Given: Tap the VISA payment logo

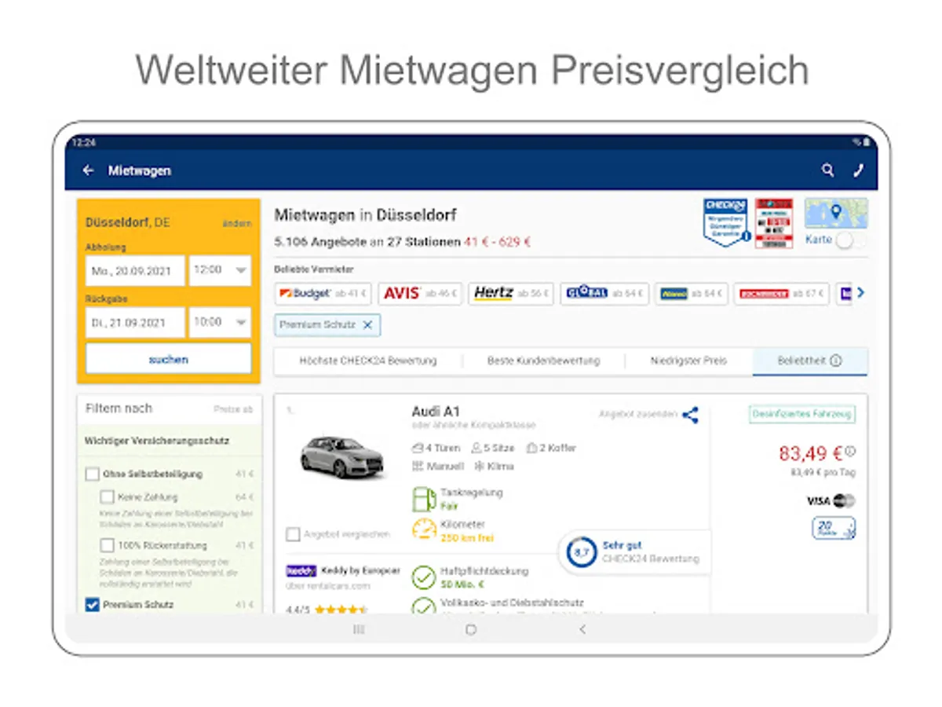Looking at the screenshot, I should [818, 500].
